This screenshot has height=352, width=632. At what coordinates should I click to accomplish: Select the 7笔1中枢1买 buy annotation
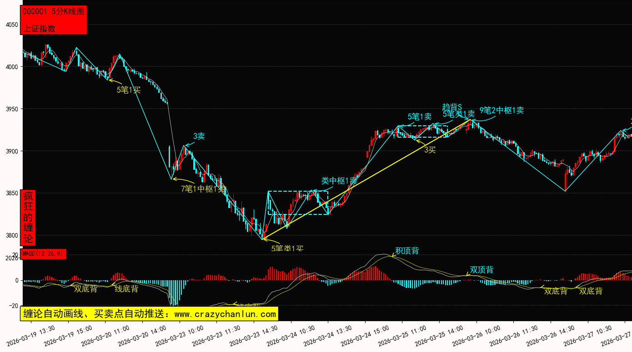[203, 188]
